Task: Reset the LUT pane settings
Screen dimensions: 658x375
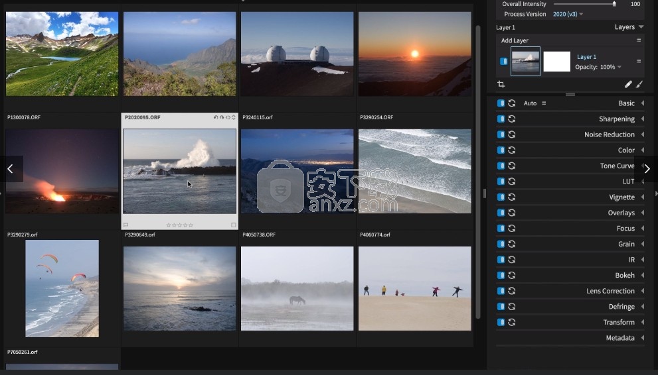Action: [x=511, y=182]
